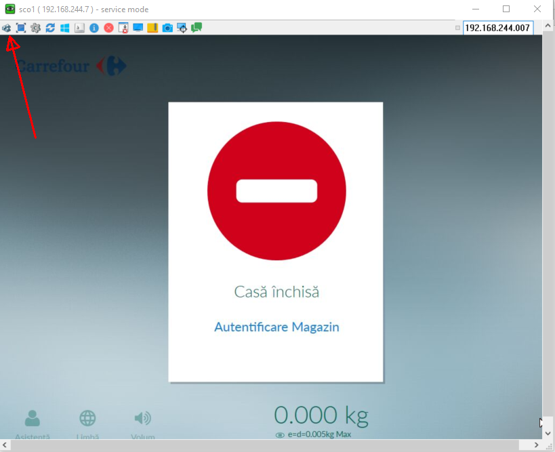Refresh the remote screen
Viewport: 555px width, 452px height.
point(50,28)
